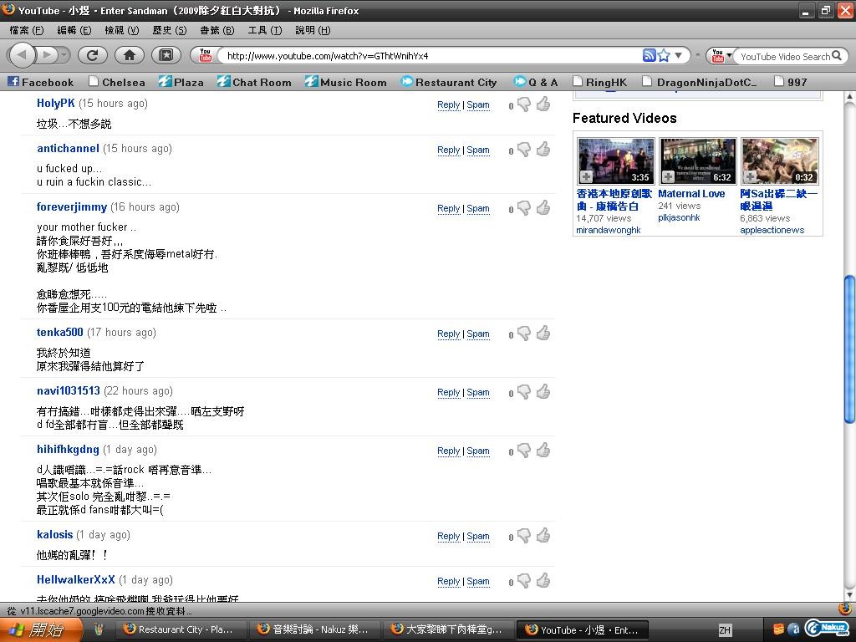
Task: Open the 檢視 (V) menu
Action: pyautogui.click(x=122, y=30)
